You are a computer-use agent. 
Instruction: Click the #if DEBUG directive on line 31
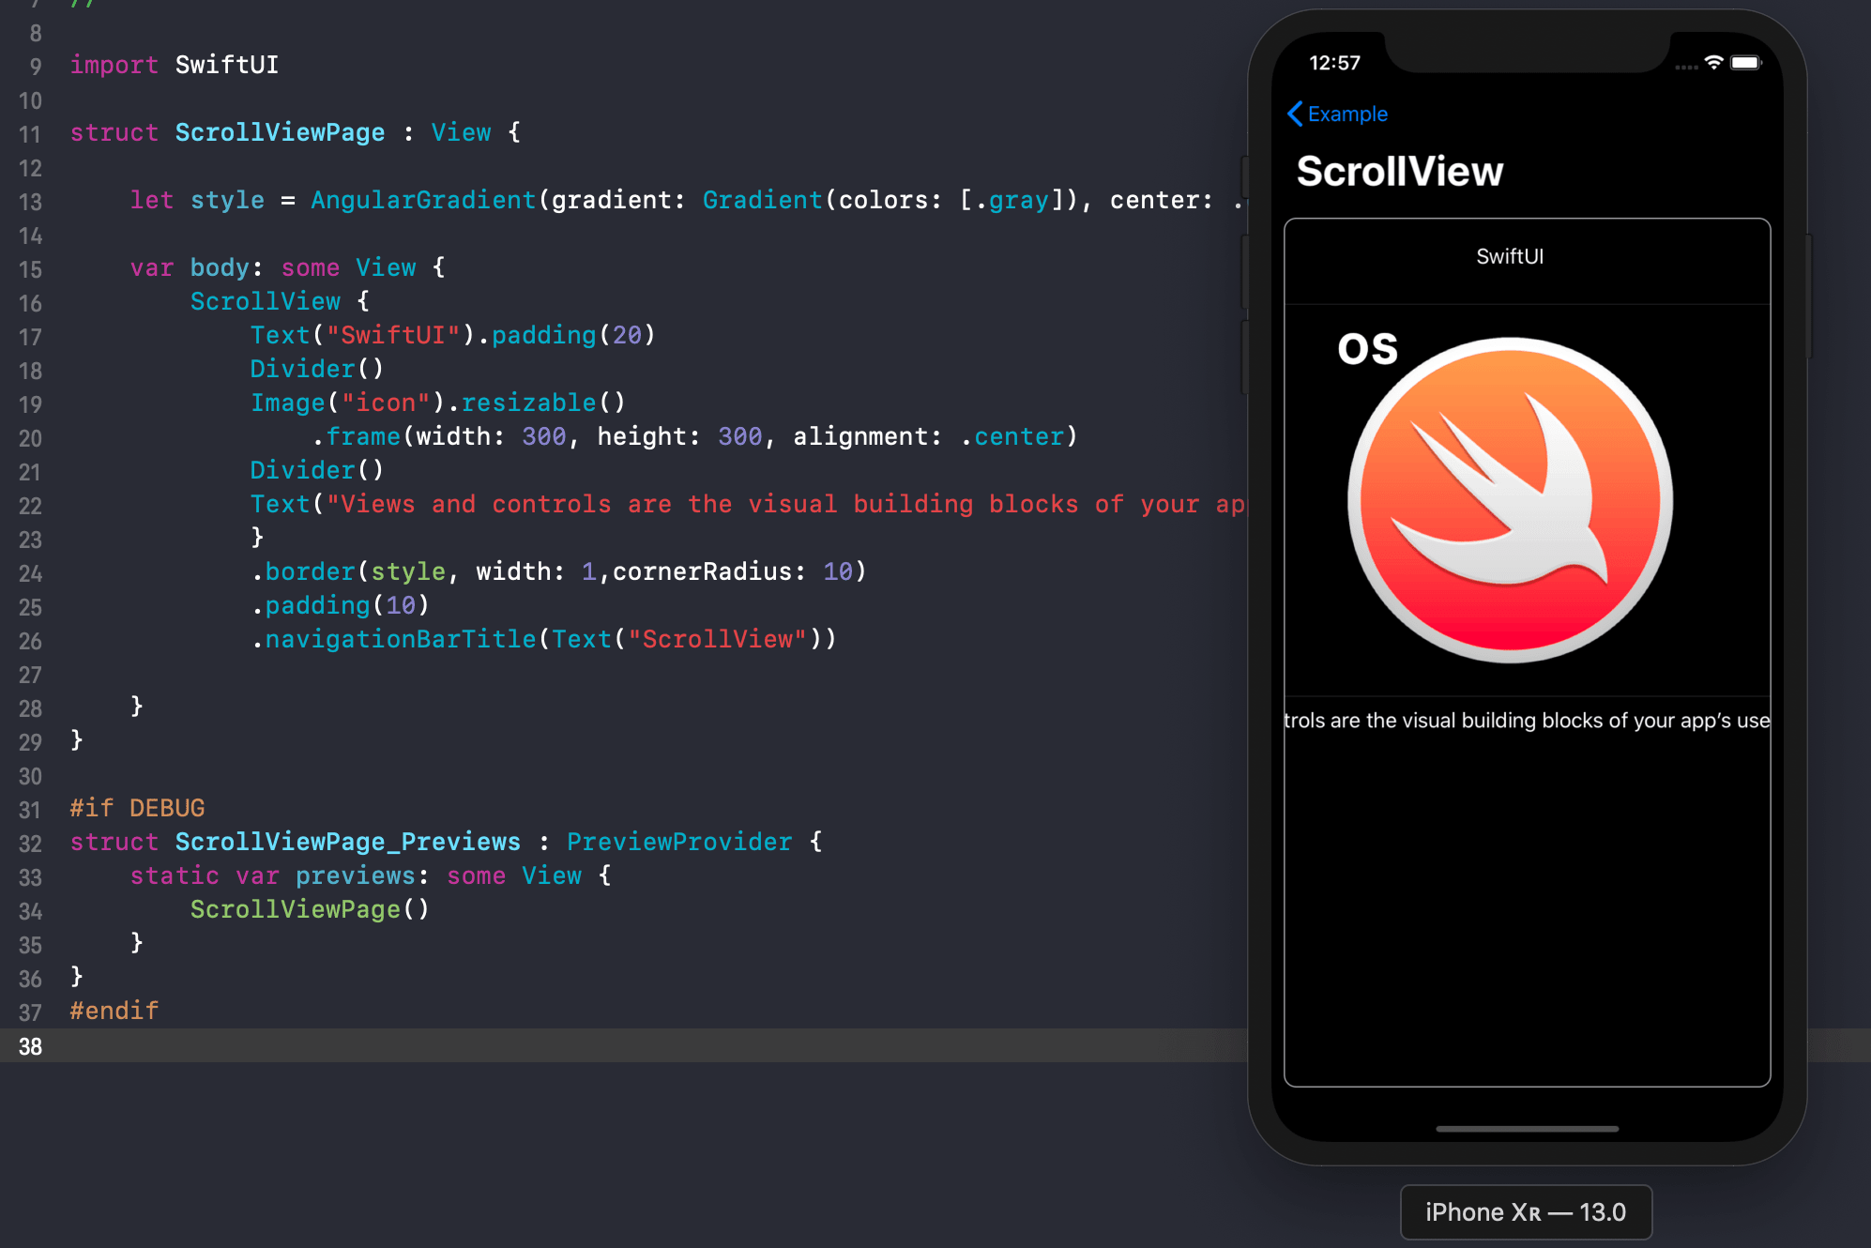(136, 807)
